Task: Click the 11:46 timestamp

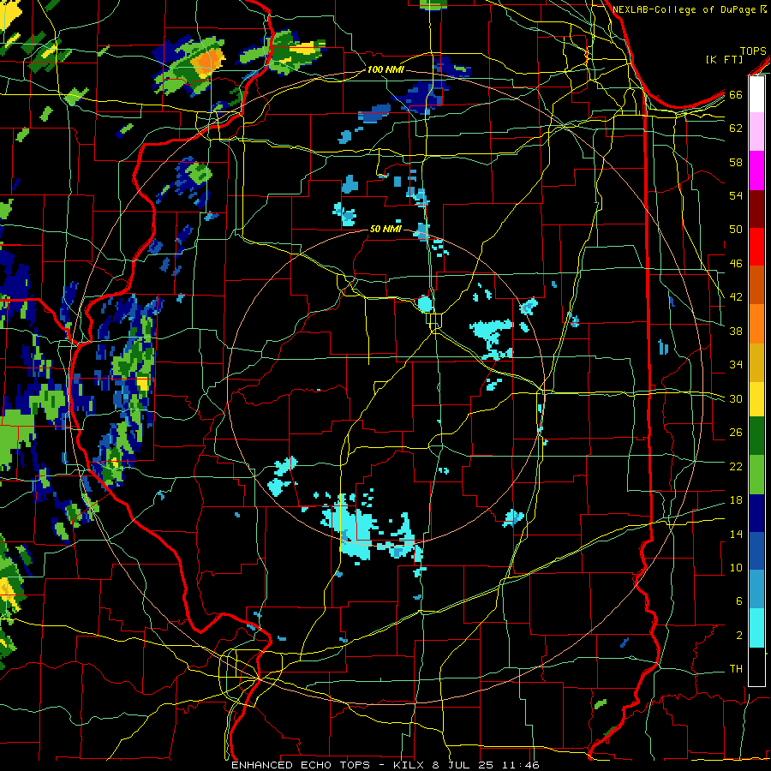Action: 521,765
